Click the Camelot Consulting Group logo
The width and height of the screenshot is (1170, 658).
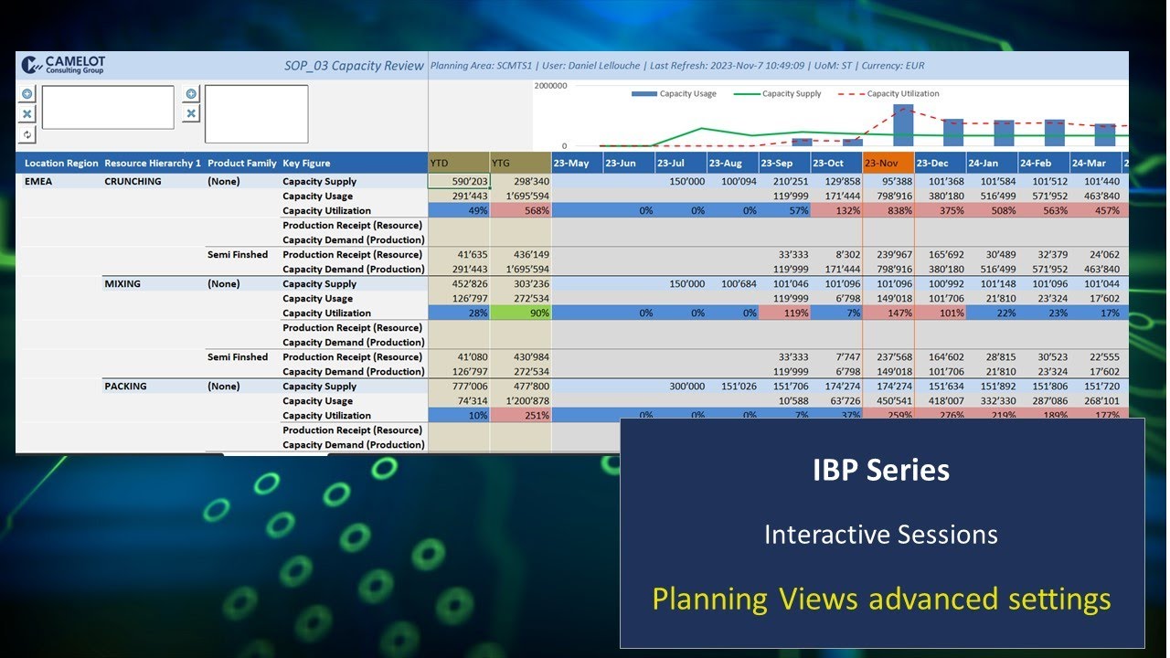tap(63, 65)
